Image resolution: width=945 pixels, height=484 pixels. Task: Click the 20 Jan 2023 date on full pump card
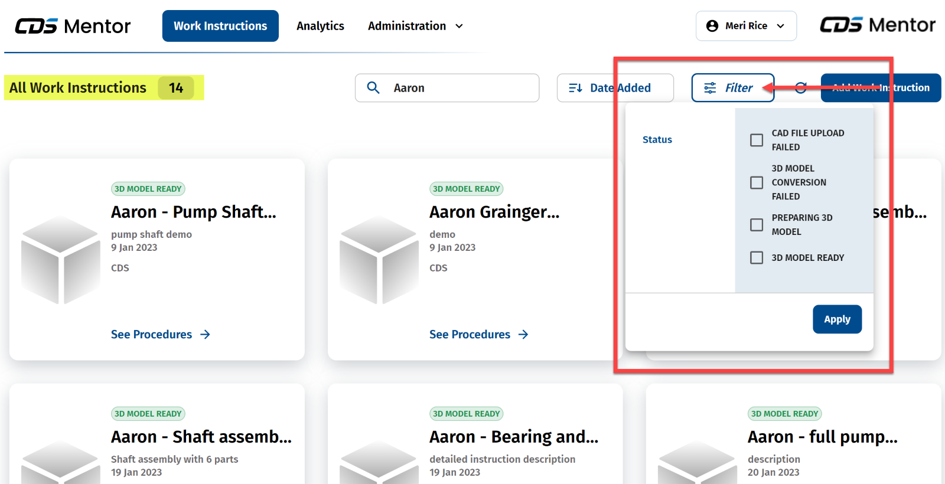pos(774,472)
